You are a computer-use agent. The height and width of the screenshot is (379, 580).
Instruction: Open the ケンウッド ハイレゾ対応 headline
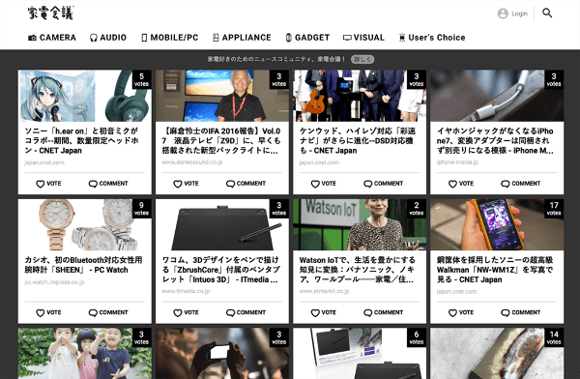(x=358, y=140)
